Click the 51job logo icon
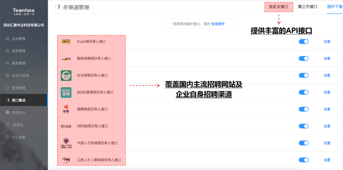Screen dimensions: 343x170 pyautogui.click(x=66, y=42)
